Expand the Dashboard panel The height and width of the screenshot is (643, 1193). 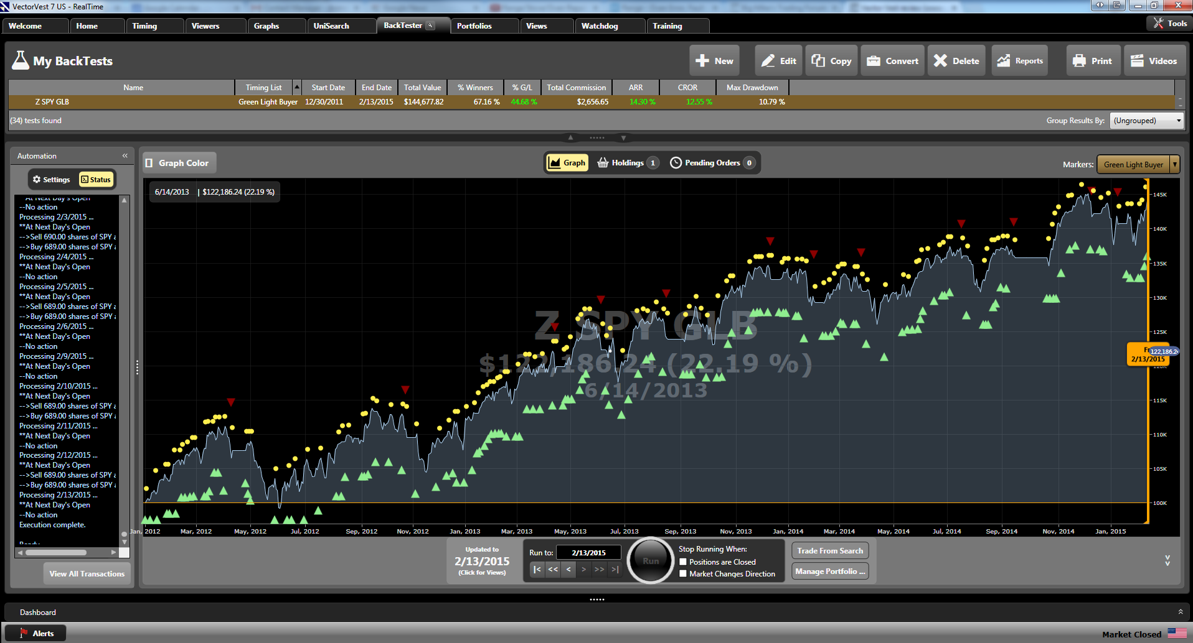1180,612
